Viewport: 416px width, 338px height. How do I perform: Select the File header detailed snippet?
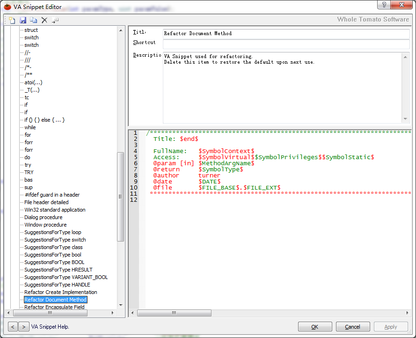point(46,202)
